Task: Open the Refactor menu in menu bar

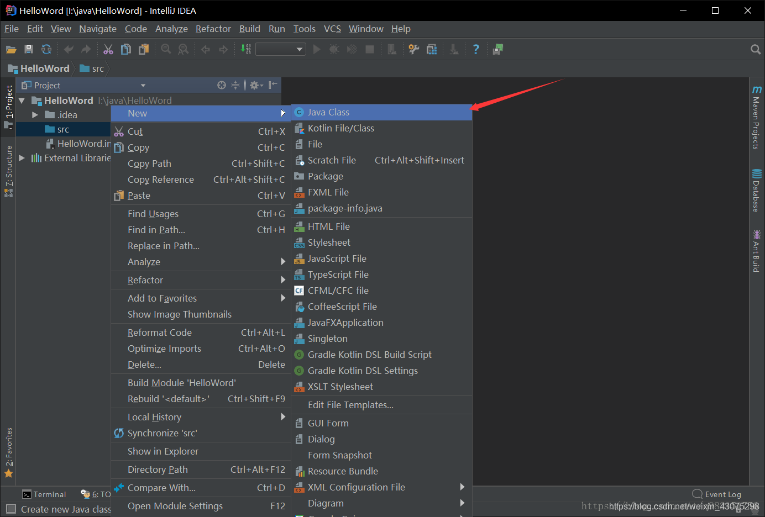Action: [213, 29]
